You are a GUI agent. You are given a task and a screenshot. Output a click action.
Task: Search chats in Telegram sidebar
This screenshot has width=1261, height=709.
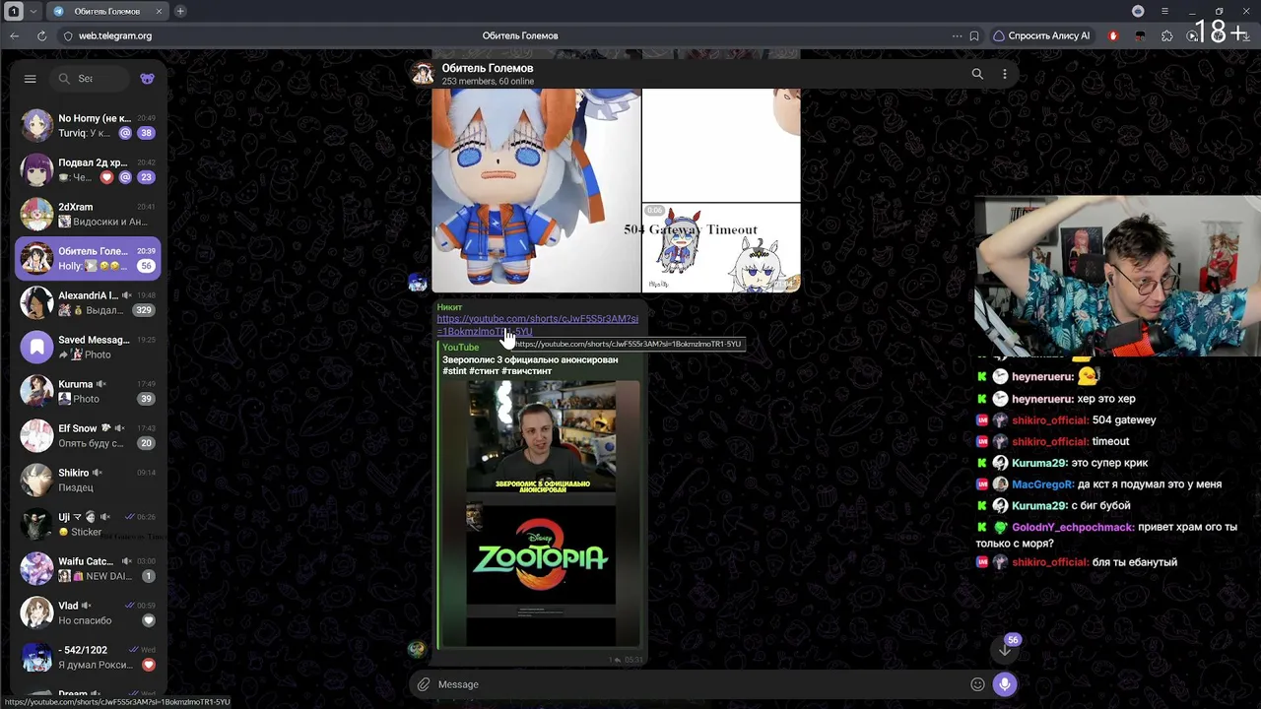pyautogui.click(x=91, y=79)
